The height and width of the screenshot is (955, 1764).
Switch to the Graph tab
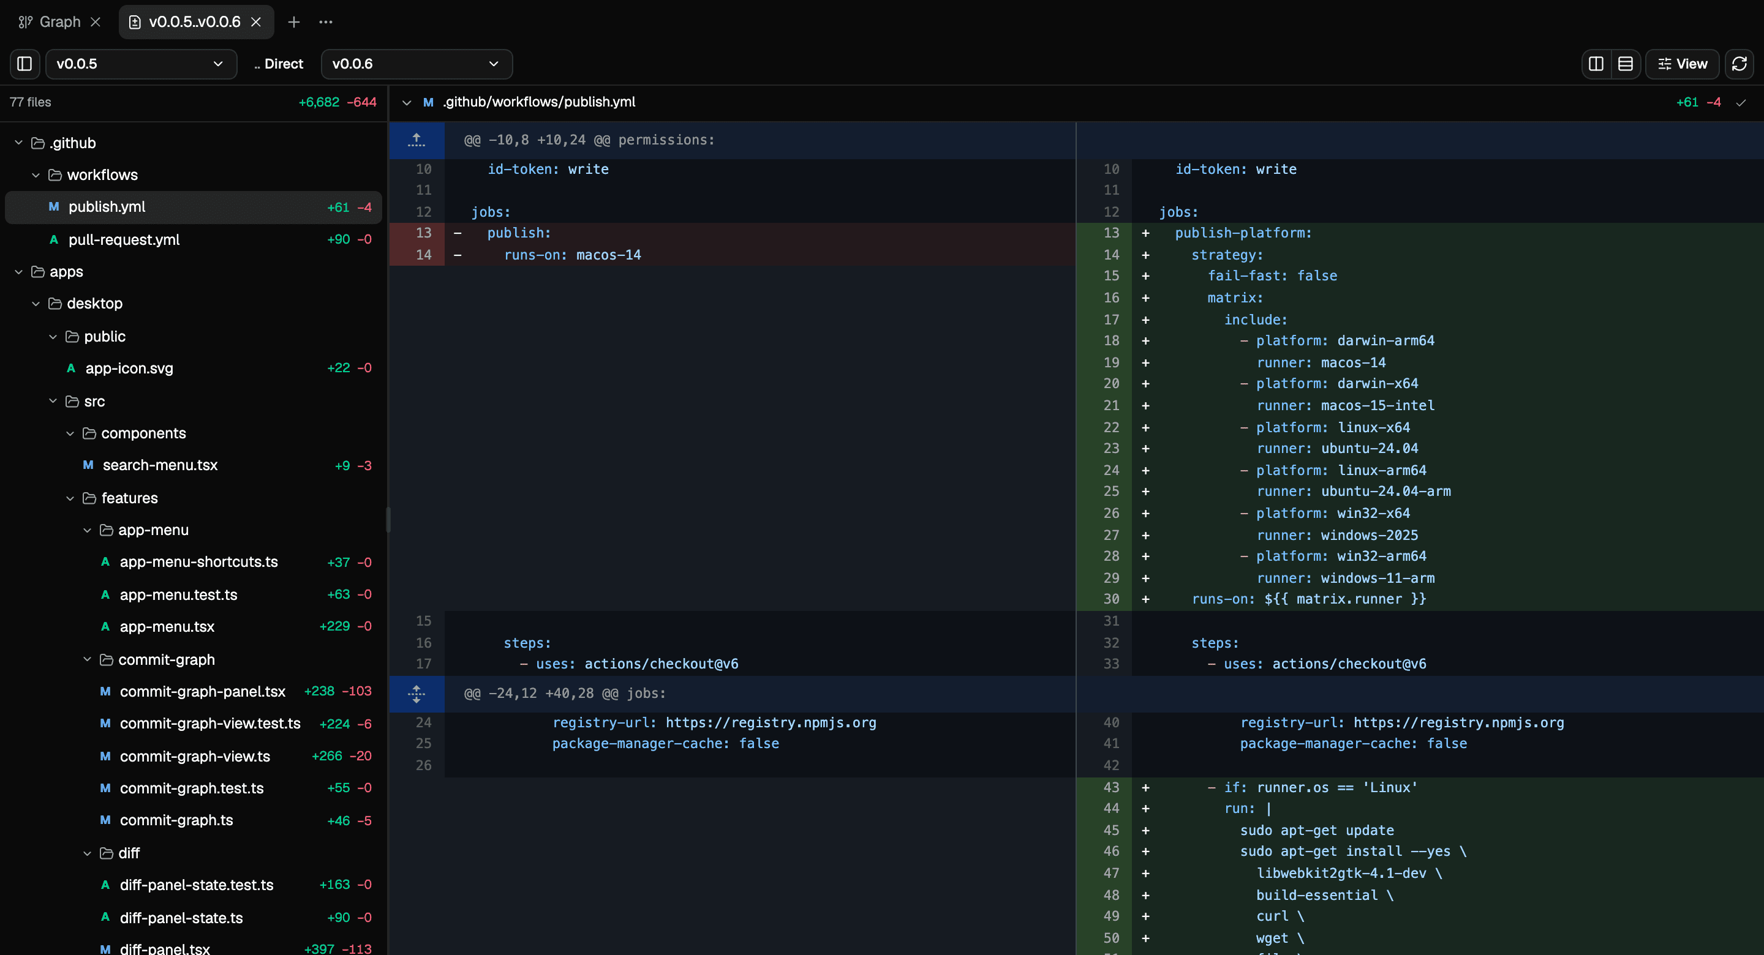[59, 22]
